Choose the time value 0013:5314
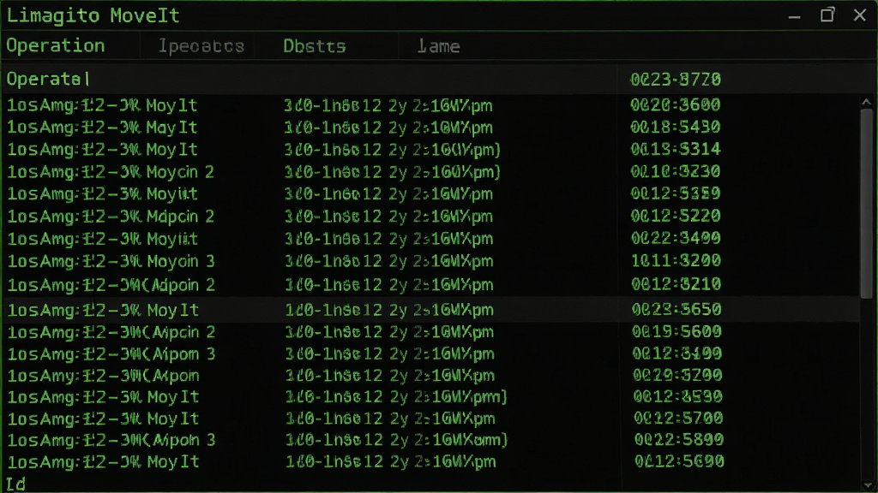 point(676,149)
